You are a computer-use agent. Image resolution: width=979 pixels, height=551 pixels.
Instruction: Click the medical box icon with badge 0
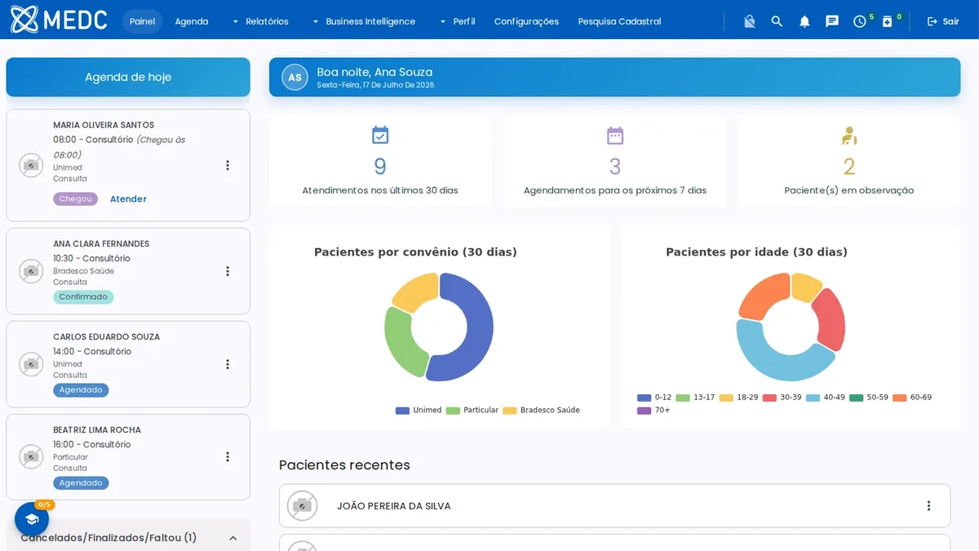pos(888,21)
